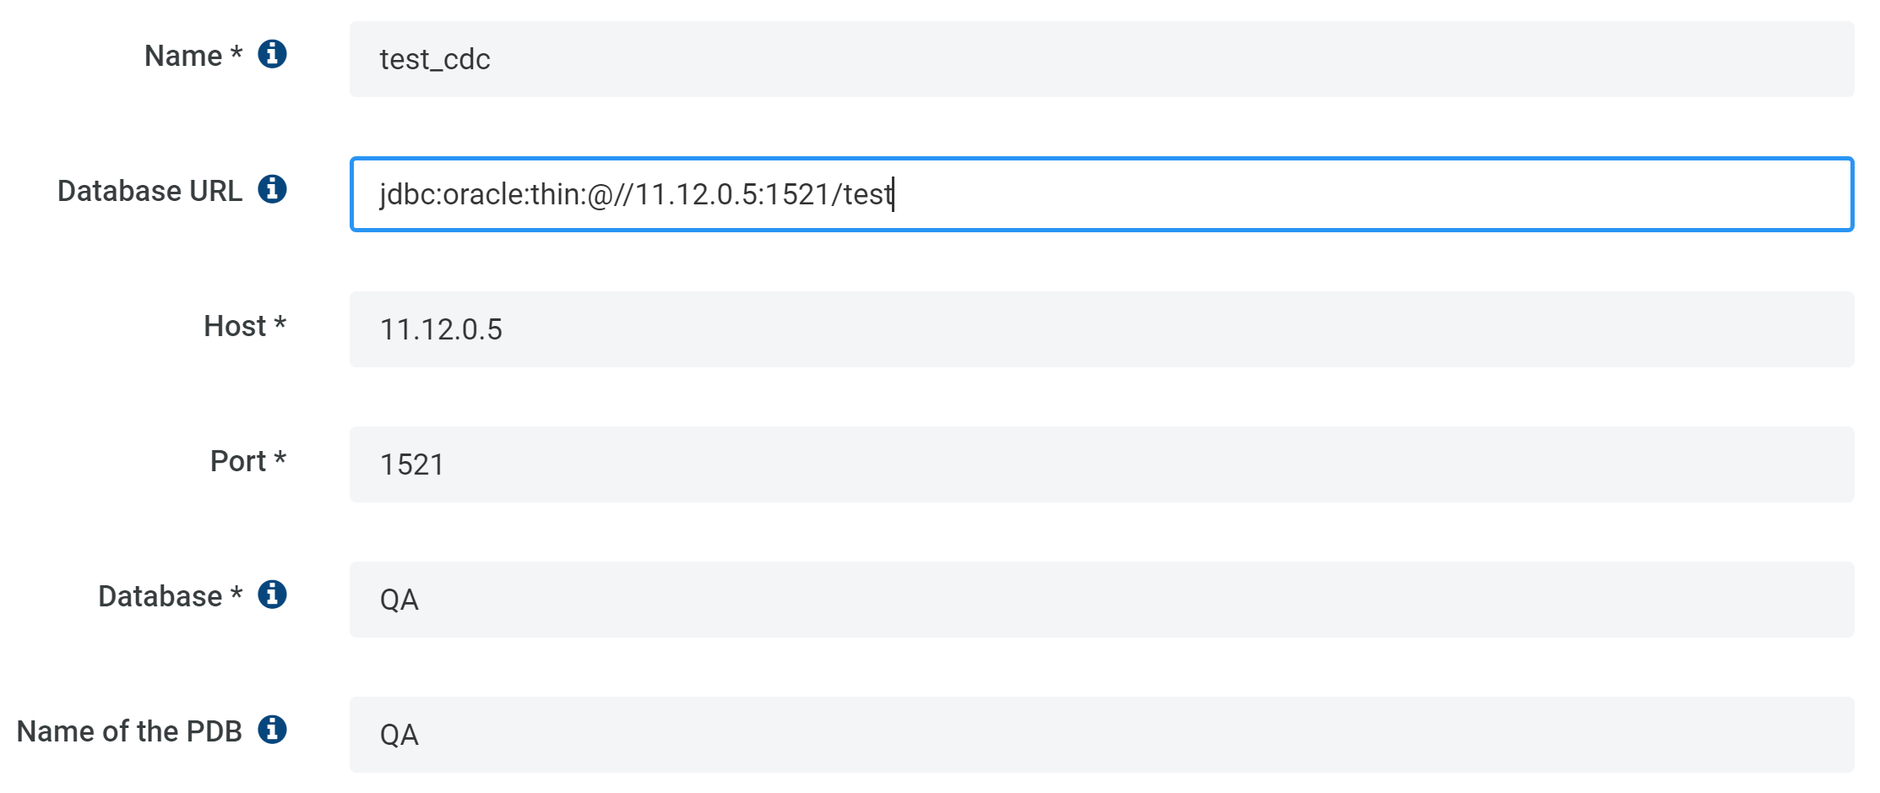Image resolution: width=1880 pixels, height=793 pixels.
Task: Click the 'Database URL' label text
Action: [x=150, y=191]
